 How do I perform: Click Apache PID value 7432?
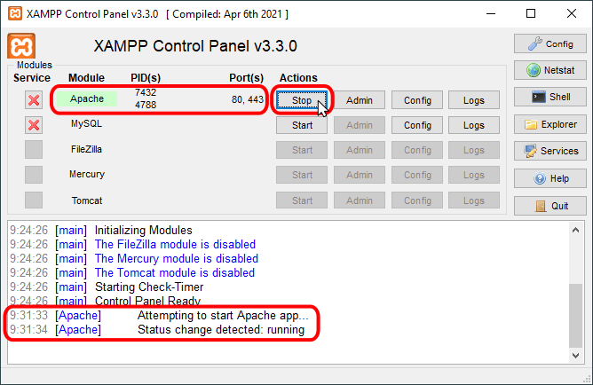pyautogui.click(x=146, y=92)
